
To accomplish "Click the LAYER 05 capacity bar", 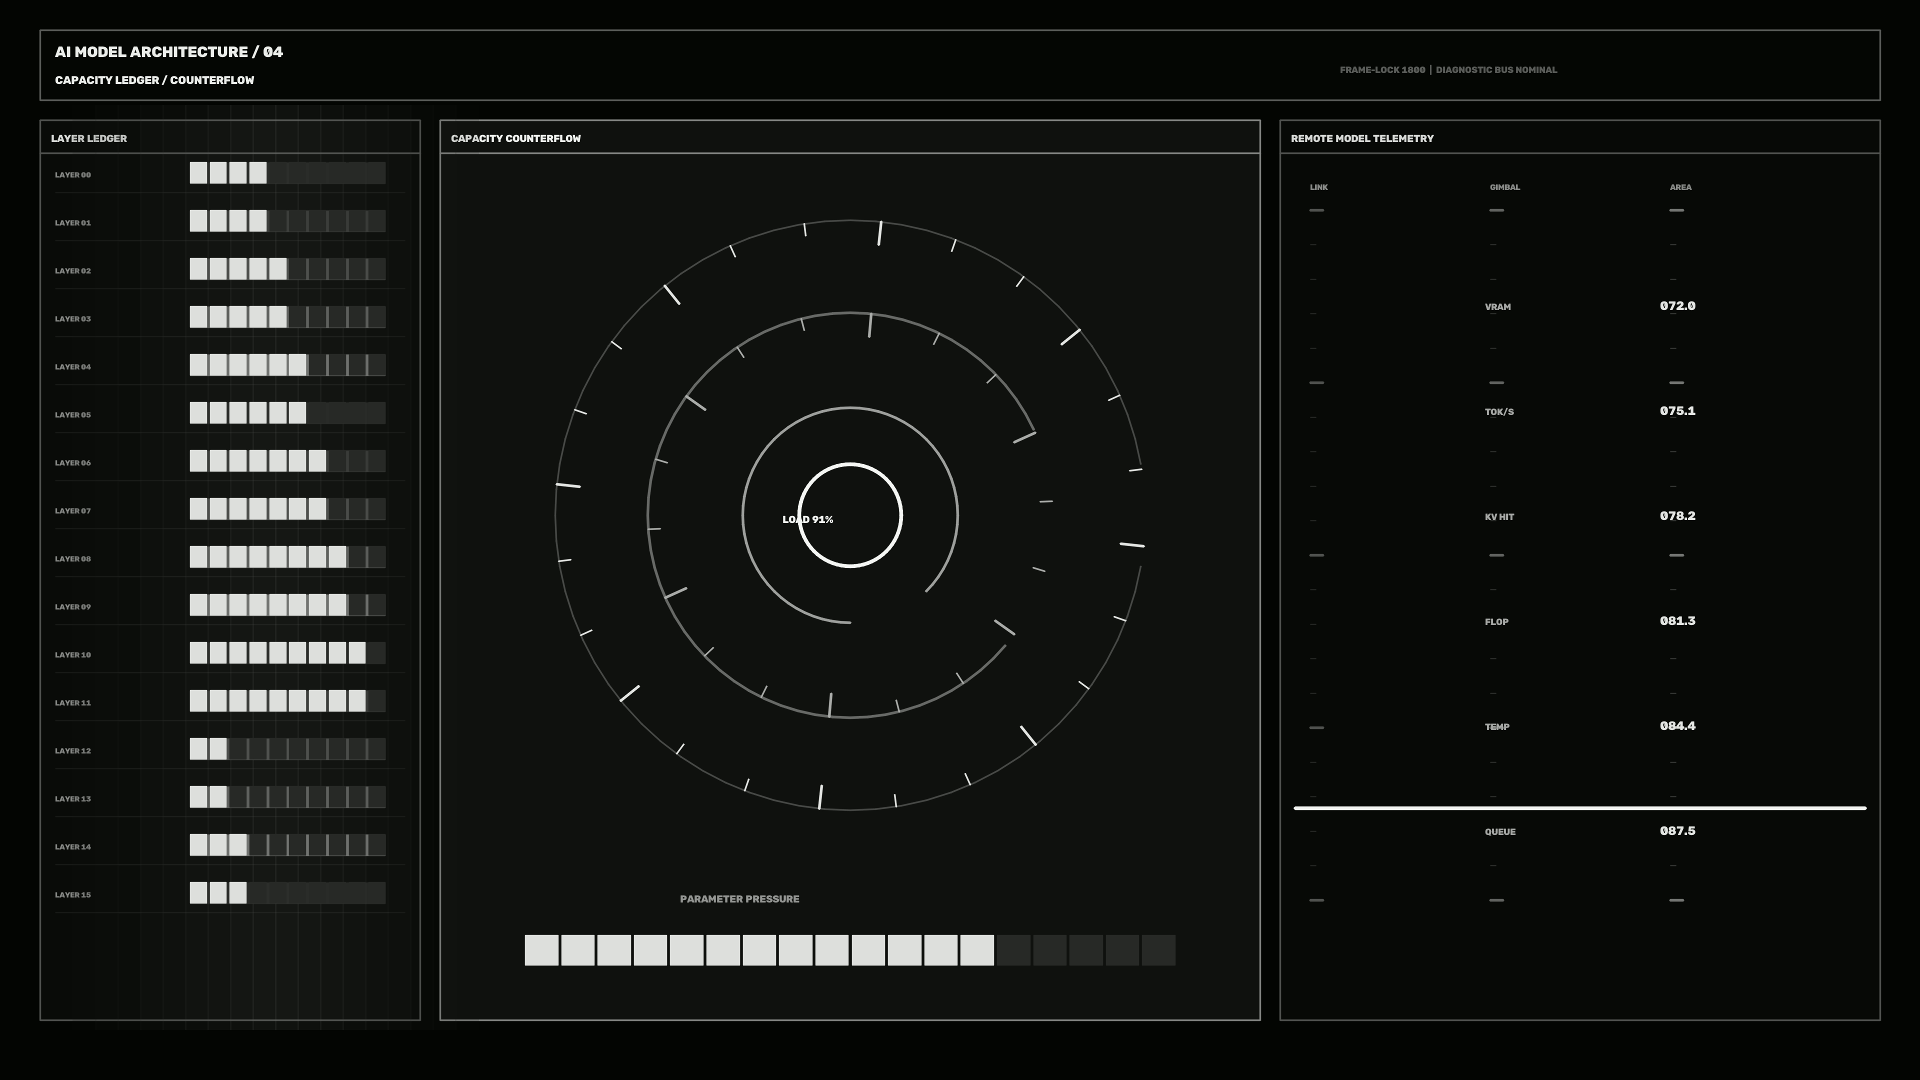I will click(287, 413).
